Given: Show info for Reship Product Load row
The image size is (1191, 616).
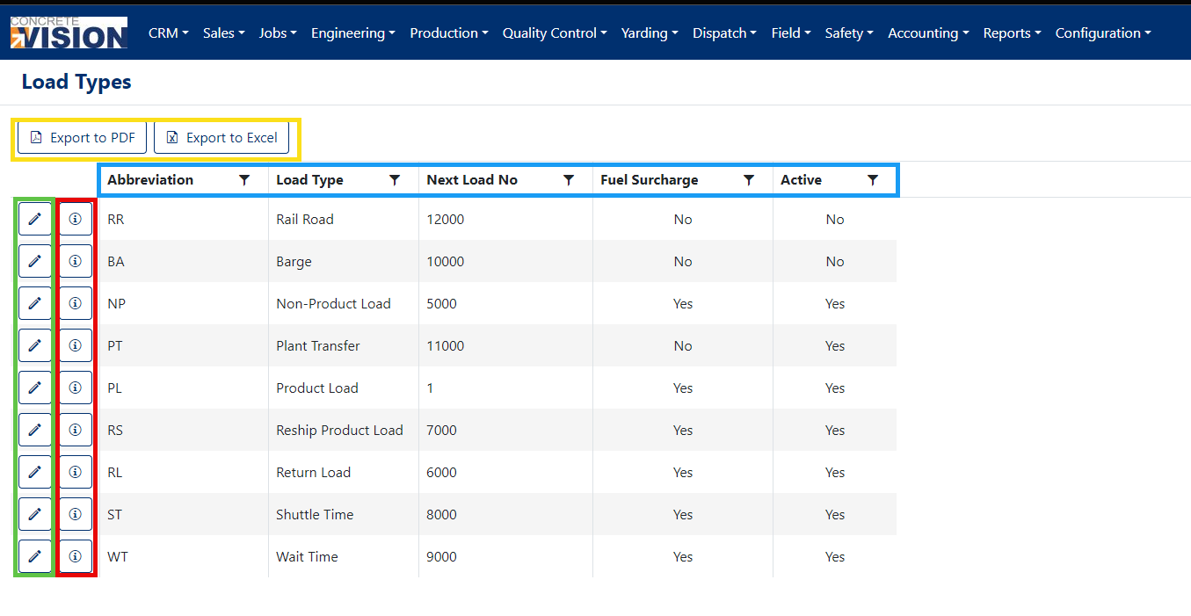Looking at the screenshot, I should coord(76,430).
